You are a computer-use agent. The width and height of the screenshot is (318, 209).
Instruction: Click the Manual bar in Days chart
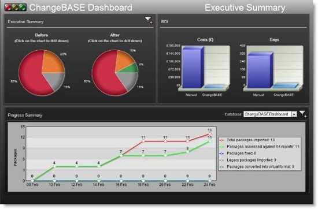tap(260, 70)
